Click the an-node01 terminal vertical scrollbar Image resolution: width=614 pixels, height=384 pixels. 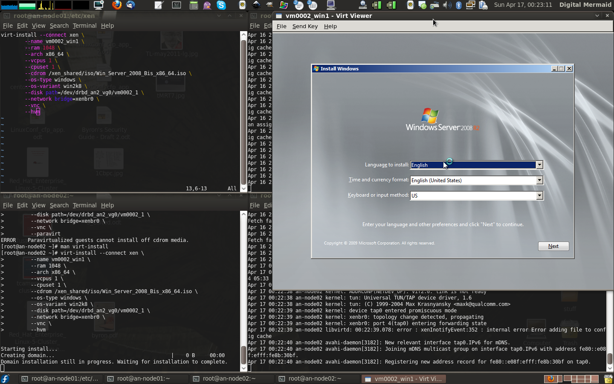[x=243, y=112]
